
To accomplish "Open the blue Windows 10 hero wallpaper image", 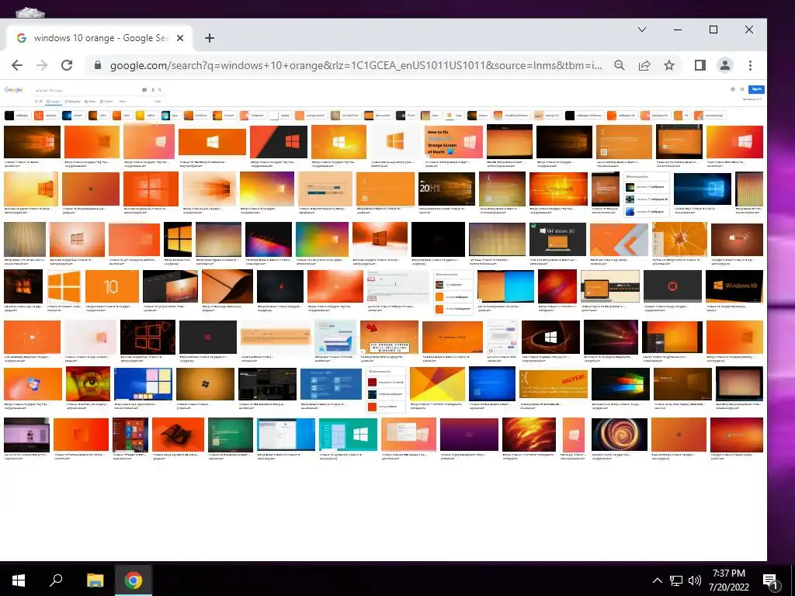I will coord(702,189).
